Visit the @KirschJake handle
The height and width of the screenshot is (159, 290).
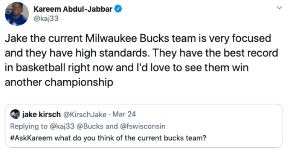pyautogui.click(x=85, y=115)
